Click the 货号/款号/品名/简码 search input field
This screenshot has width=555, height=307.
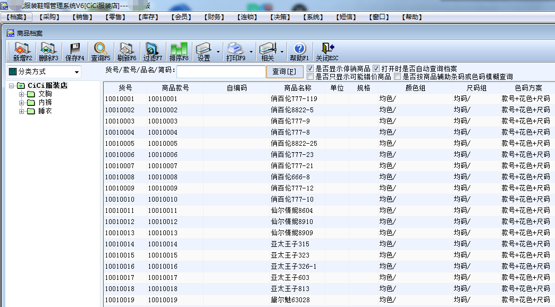click(x=221, y=72)
